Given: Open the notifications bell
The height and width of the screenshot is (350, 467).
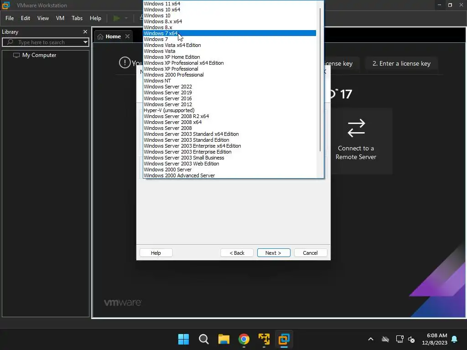Looking at the screenshot, I should click(455, 339).
